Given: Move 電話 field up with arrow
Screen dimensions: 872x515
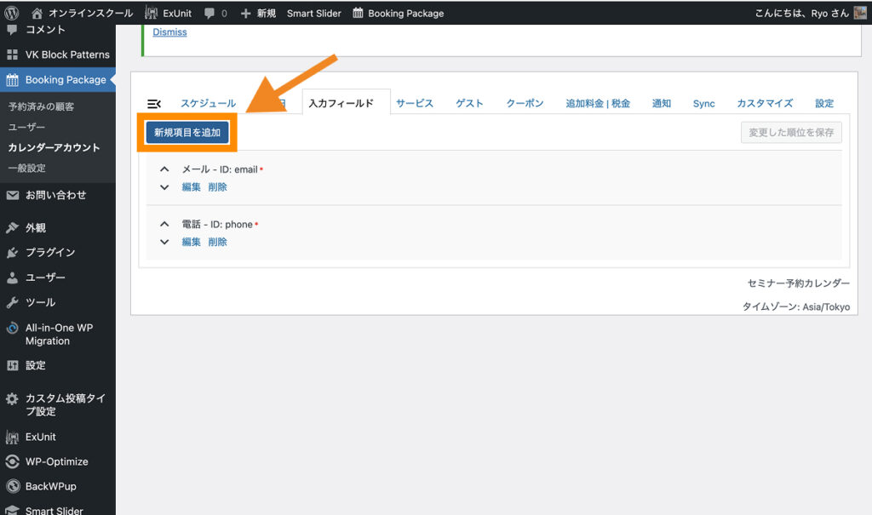Looking at the screenshot, I should [164, 224].
